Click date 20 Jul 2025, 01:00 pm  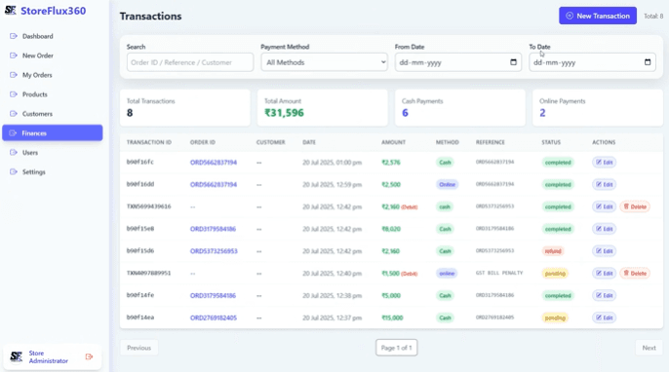[x=332, y=163]
